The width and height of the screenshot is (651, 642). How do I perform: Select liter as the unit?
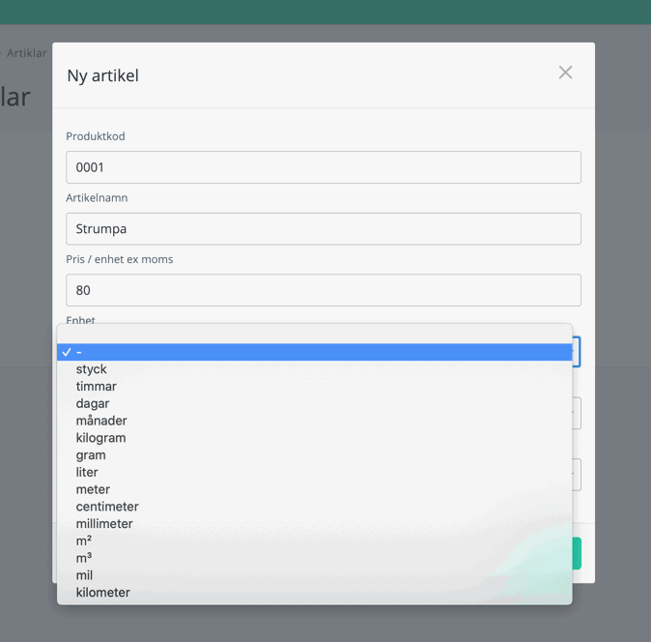(x=87, y=473)
